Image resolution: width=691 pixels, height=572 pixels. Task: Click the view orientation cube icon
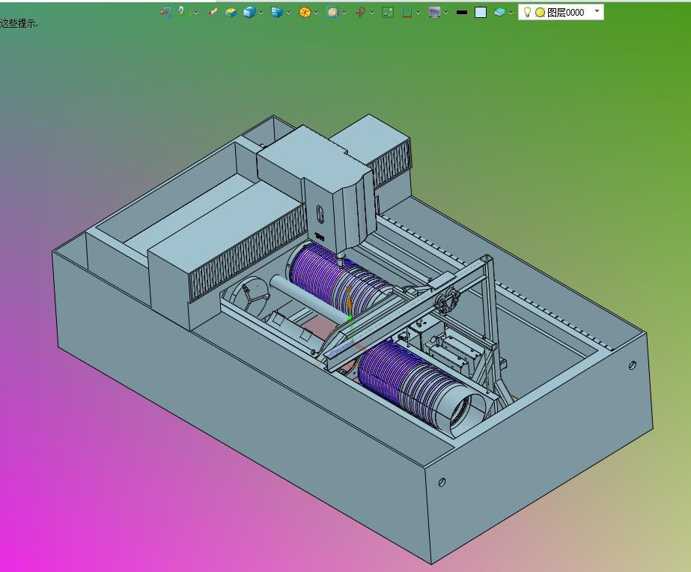(x=277, y=12)
